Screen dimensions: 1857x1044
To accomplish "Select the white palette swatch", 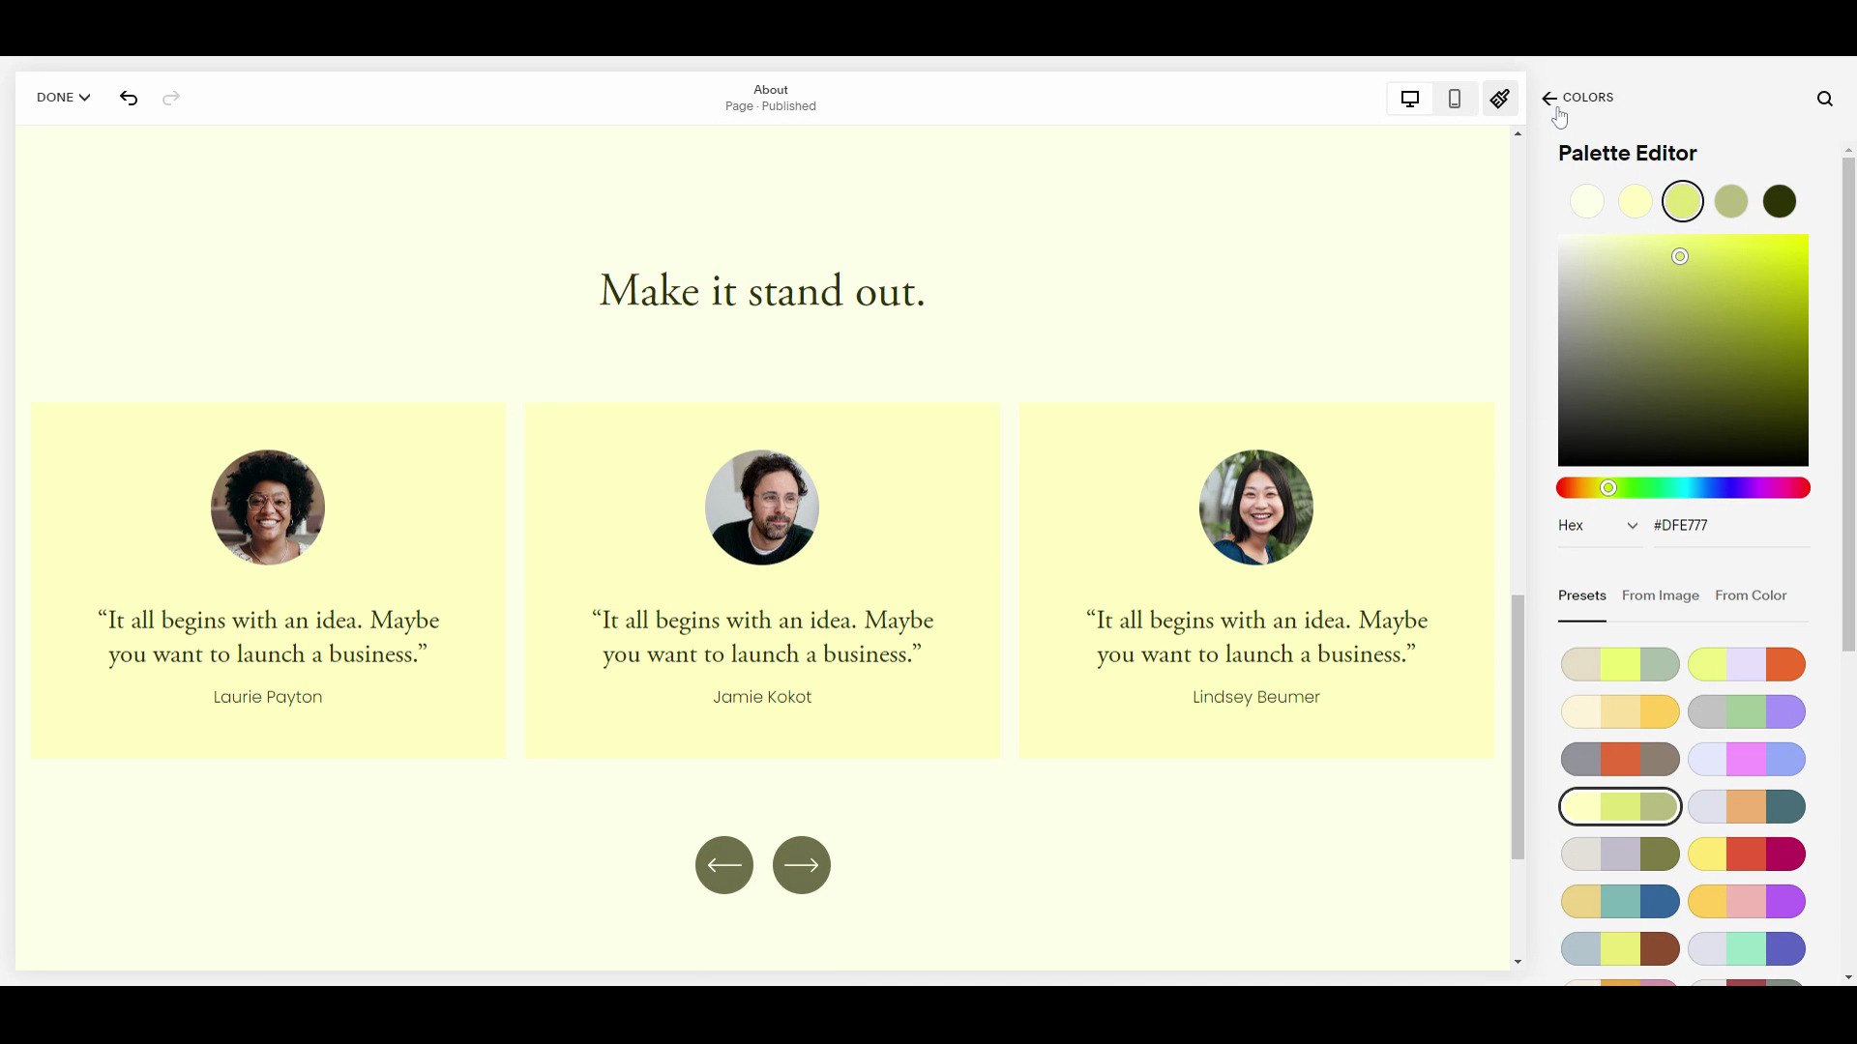I will pyautogui.click(x=1587, y=202).
